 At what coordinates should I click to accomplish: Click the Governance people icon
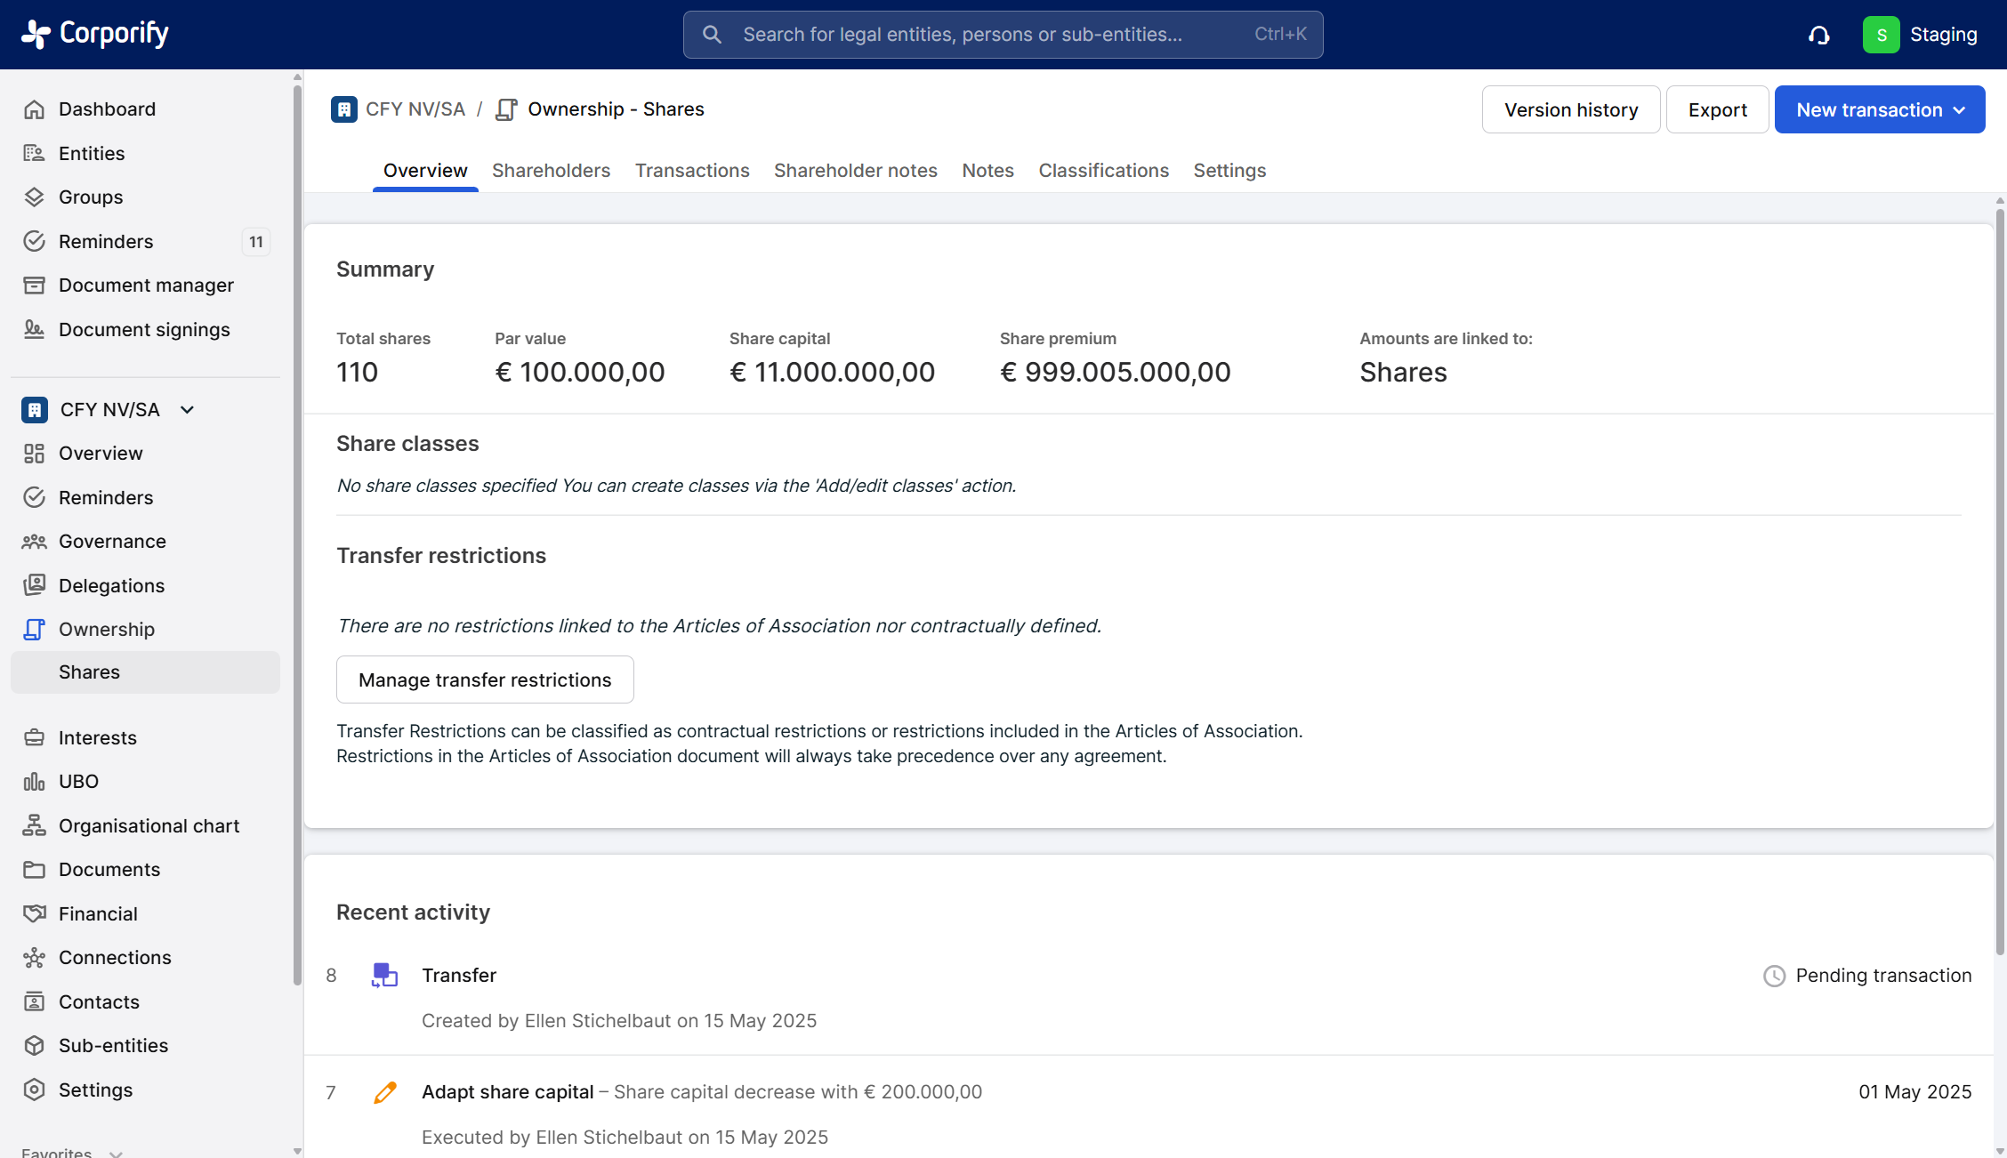34,541
